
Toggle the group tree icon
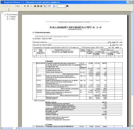coord(45,6)
